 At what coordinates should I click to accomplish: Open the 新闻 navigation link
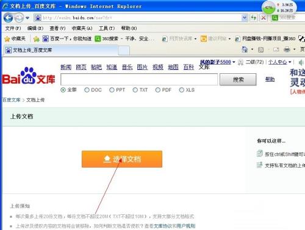click(x=66, y=67)
